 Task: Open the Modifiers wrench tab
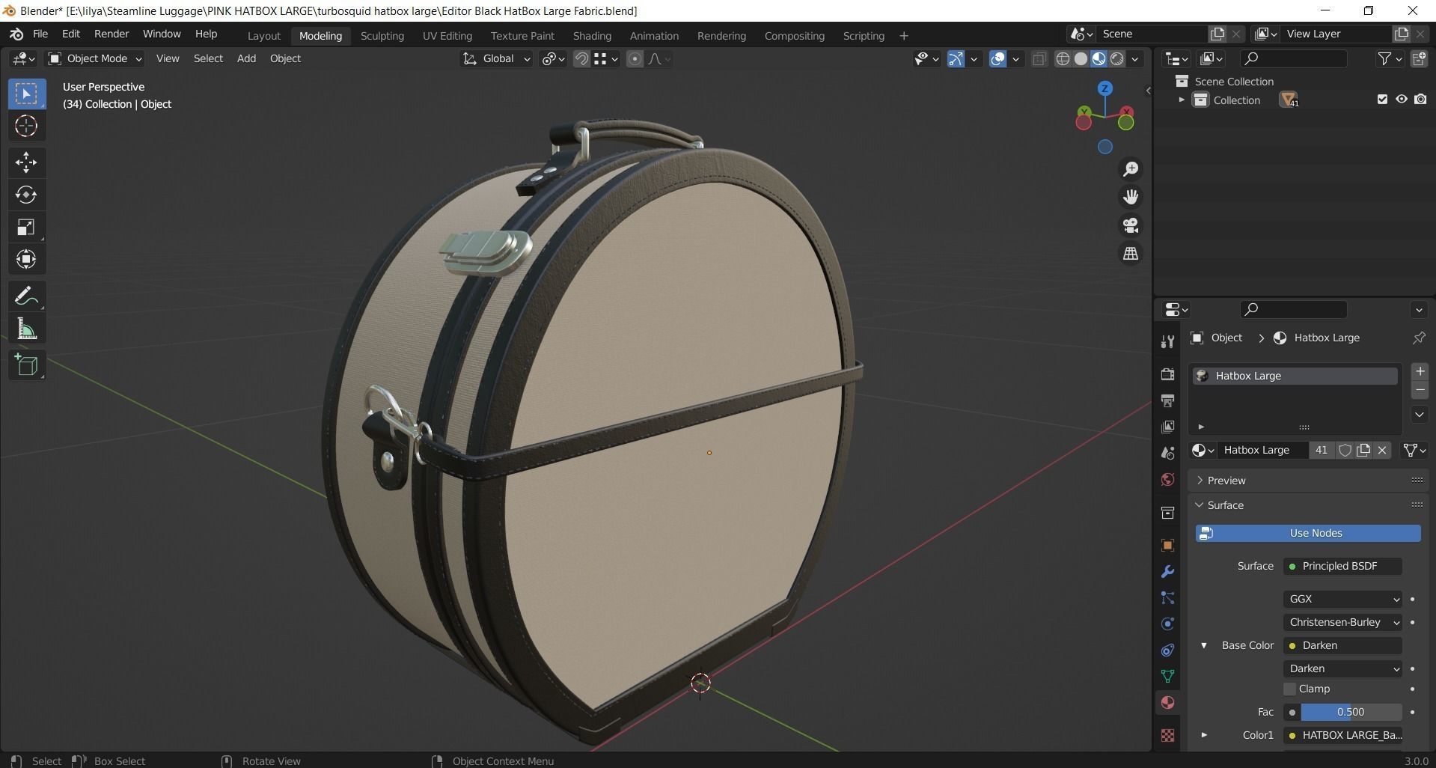(1167, 572)
